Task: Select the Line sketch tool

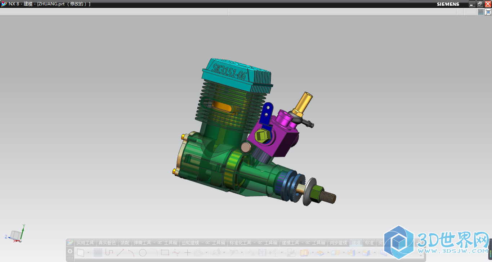Action: (120, 252)
